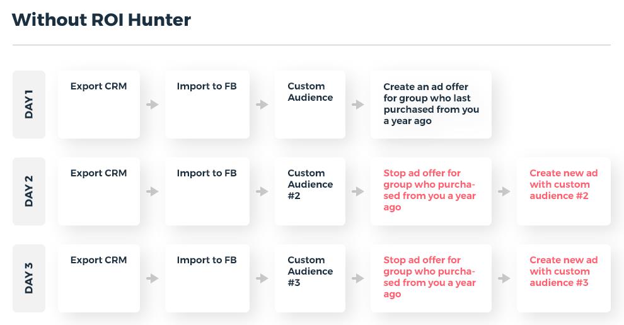Click the Import to FB card in Day 2

tap(207, 191)
